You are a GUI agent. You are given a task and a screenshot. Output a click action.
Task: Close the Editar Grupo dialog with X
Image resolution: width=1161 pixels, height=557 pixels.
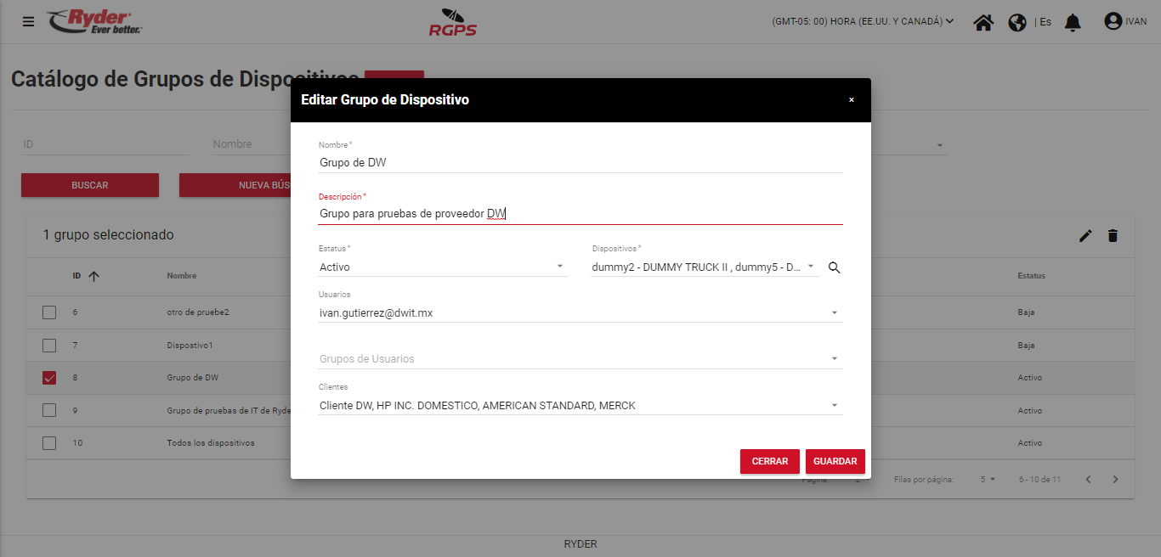tap(851, 100)
